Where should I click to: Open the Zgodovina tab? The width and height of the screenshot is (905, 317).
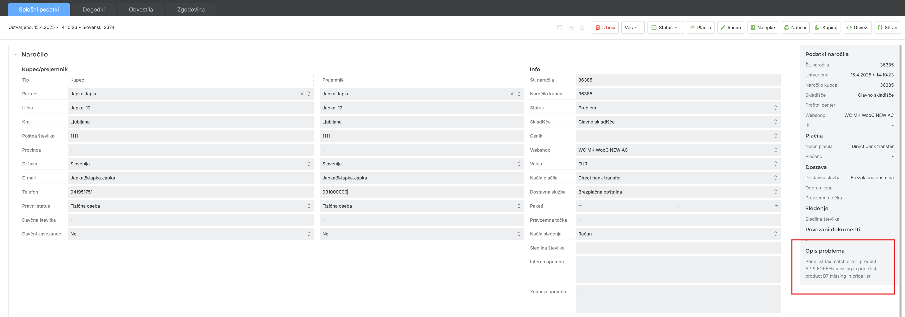pyautogui.click(x=191, y=9)
